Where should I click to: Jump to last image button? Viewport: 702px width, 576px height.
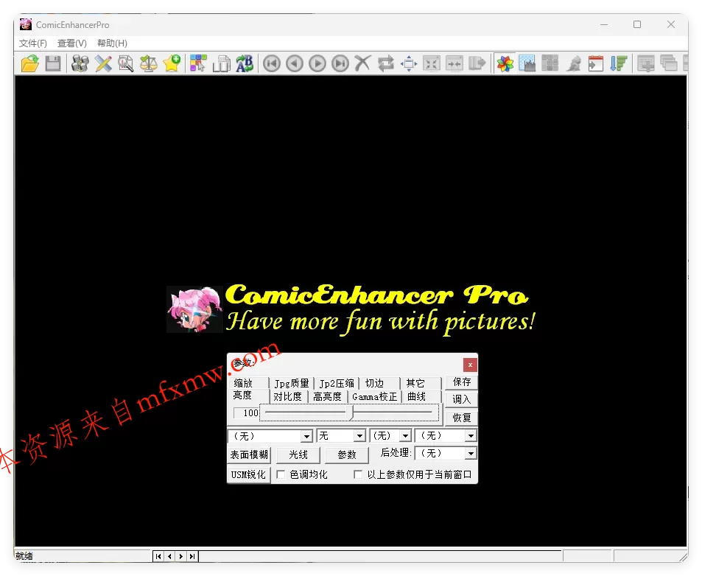coord(340,63)
